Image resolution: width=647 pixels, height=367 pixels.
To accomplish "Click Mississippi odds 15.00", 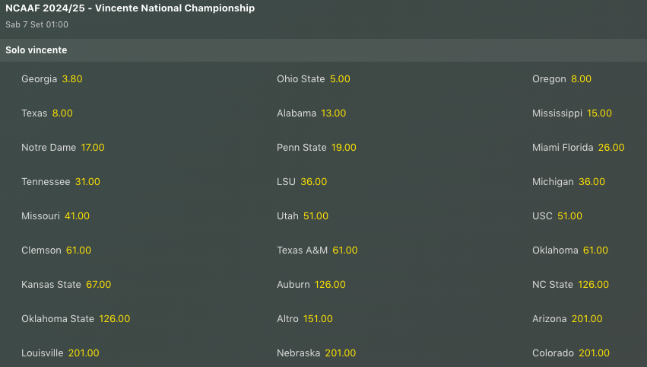I will click(x=599, y=113).
